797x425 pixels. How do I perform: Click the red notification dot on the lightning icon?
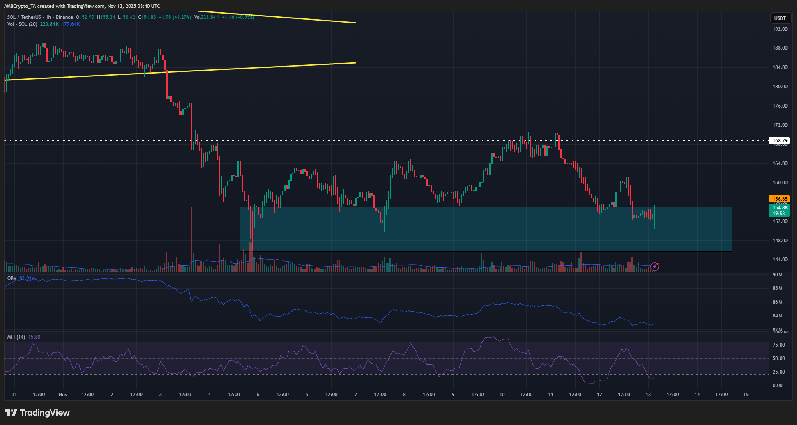click(x=658, y=263)
